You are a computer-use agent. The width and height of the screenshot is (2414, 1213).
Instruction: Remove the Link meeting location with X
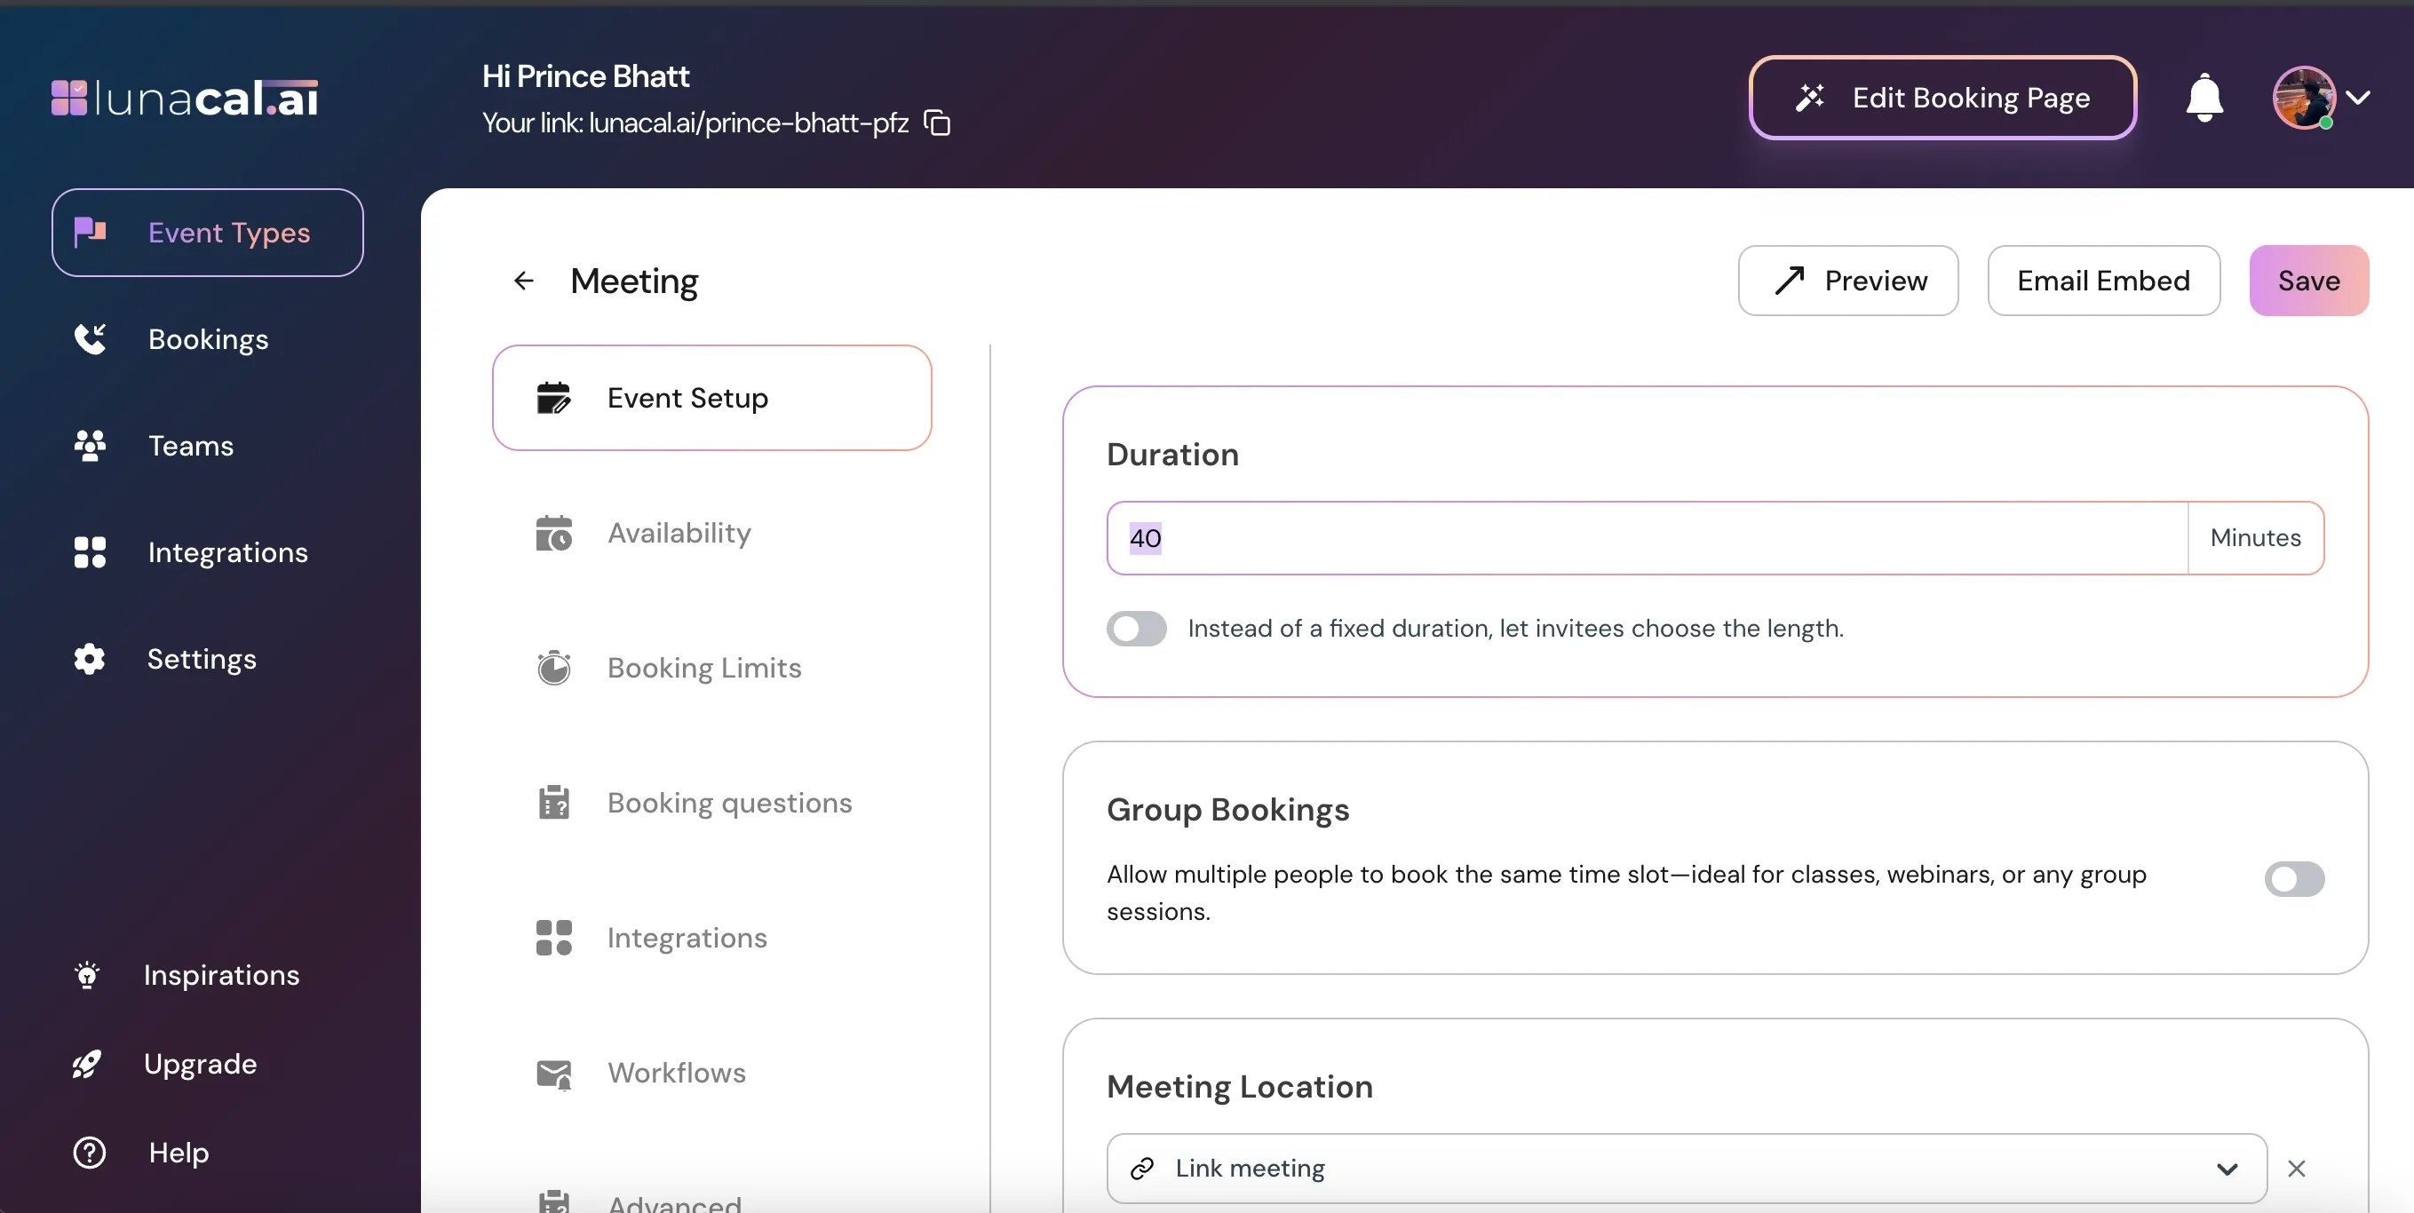2296,1168
